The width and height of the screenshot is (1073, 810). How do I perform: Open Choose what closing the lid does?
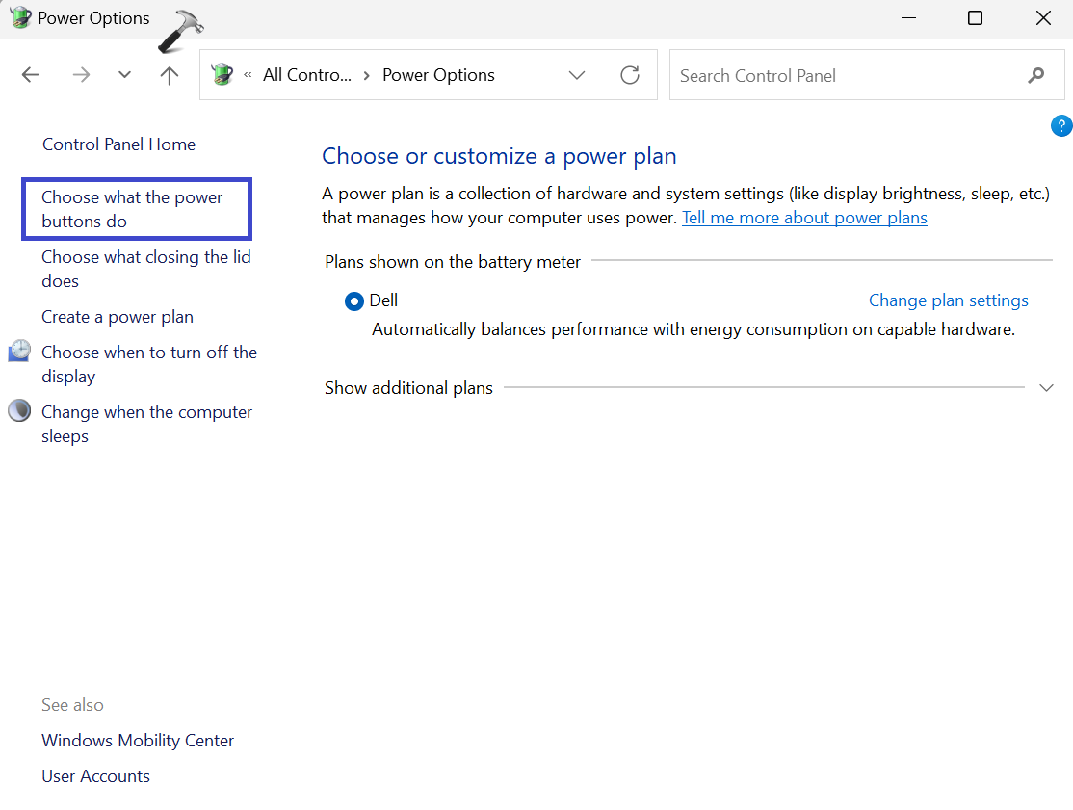point(146,269)
